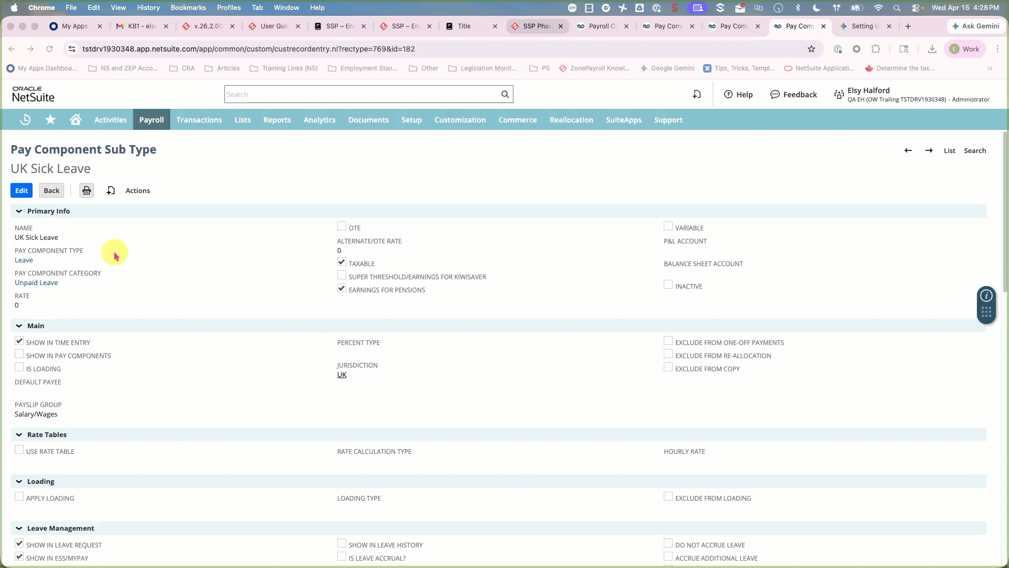Screen dimensions: 1009x568
Task: Click Ask Gemini button
Action: pyautogui.click(x=975, y=26)
